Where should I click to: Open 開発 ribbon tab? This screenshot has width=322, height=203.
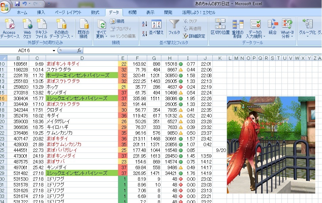click(168, 12)
